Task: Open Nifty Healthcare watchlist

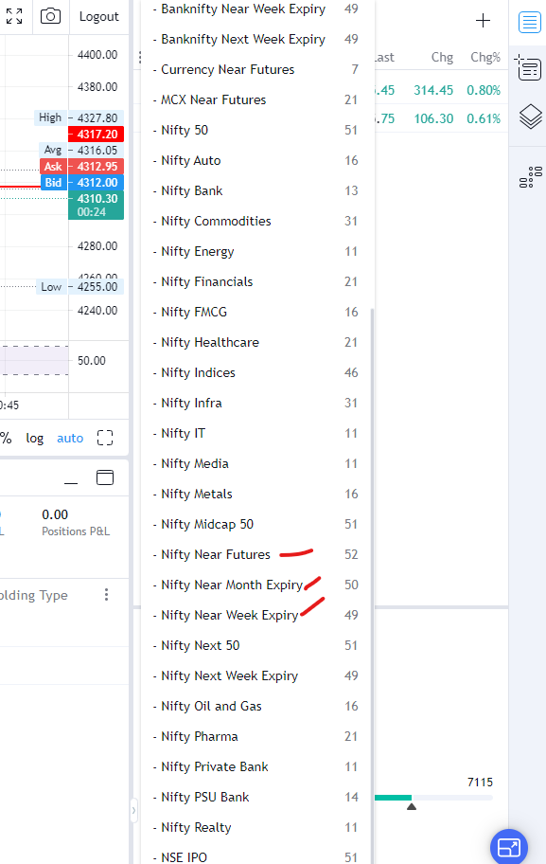Action: tap(256, 342)
